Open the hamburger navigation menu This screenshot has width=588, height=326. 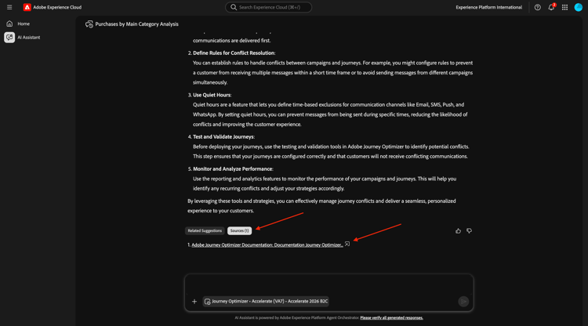(9, 7)
